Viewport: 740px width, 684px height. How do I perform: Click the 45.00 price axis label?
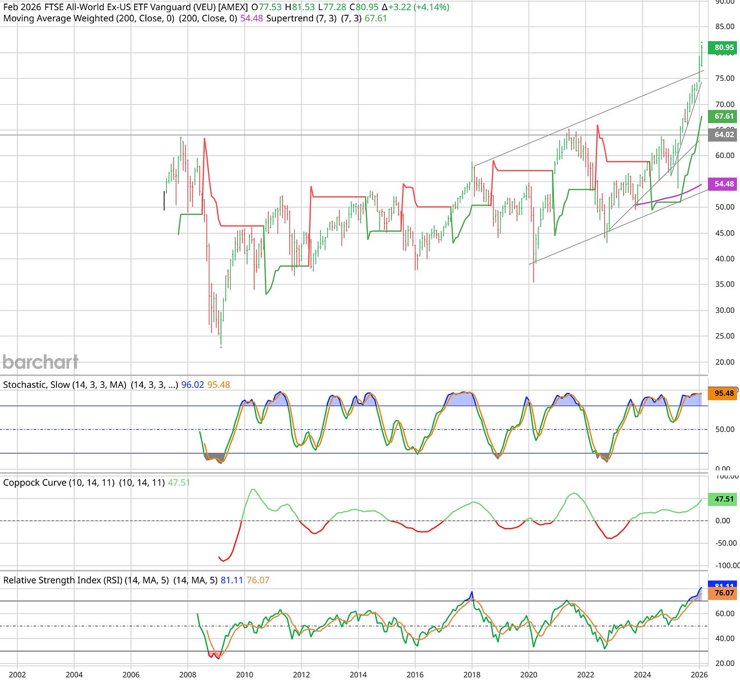[724, 233]
